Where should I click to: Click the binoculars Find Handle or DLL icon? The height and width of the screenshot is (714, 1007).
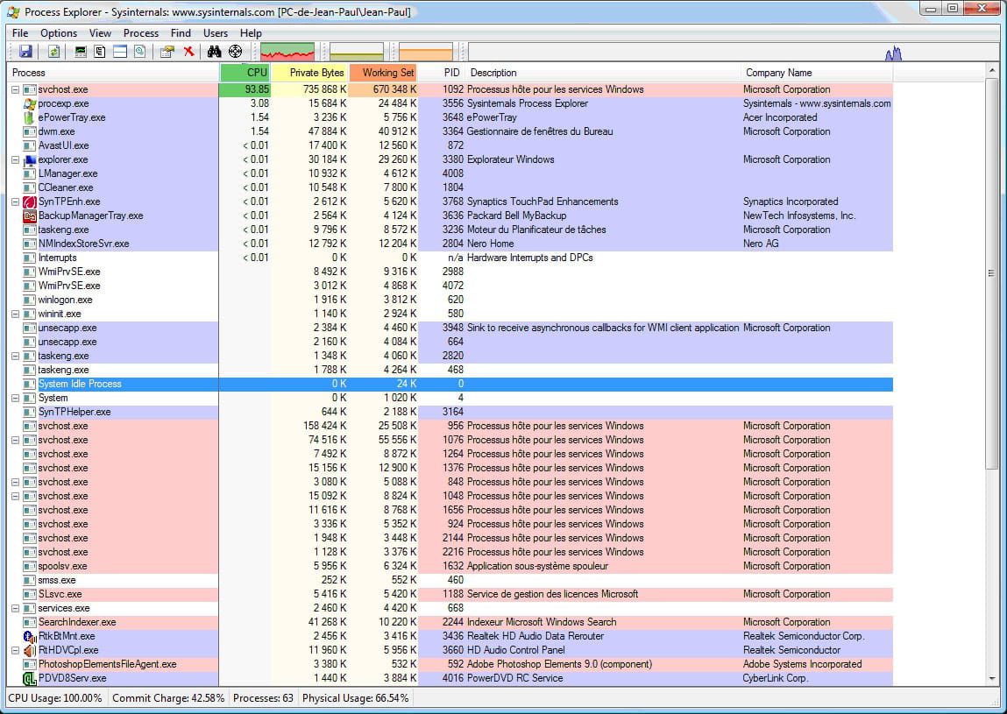point(215,52)
